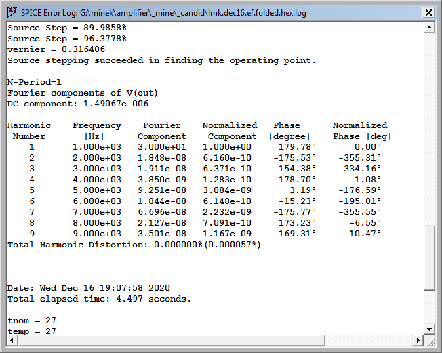The image size is (442, 353).
Task: Click the 'Frequency' column header
Action: [x=97, y=125]
